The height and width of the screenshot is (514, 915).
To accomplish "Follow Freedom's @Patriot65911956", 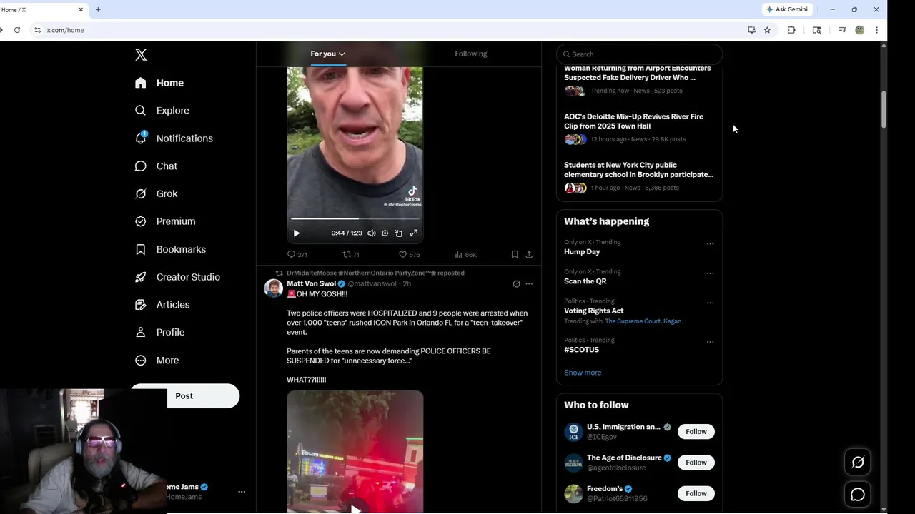I will click(x=696, y=493).
